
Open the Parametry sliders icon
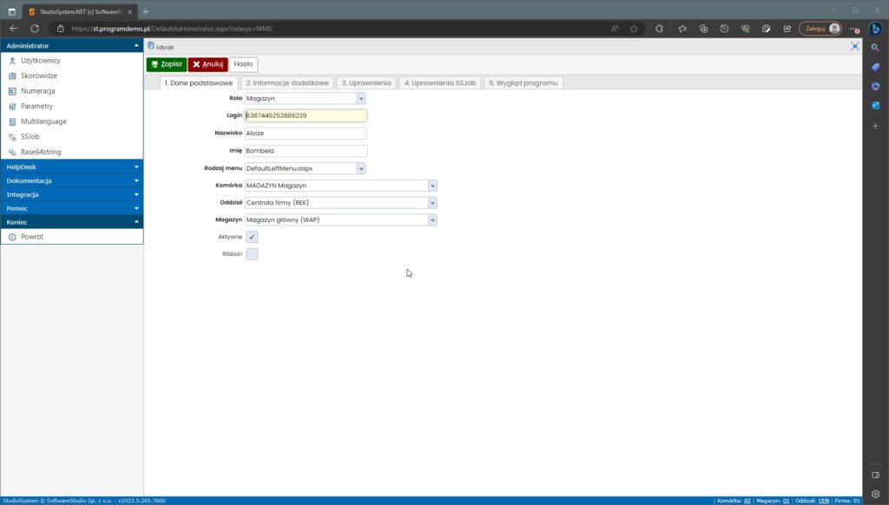click(x=12, y=106)
